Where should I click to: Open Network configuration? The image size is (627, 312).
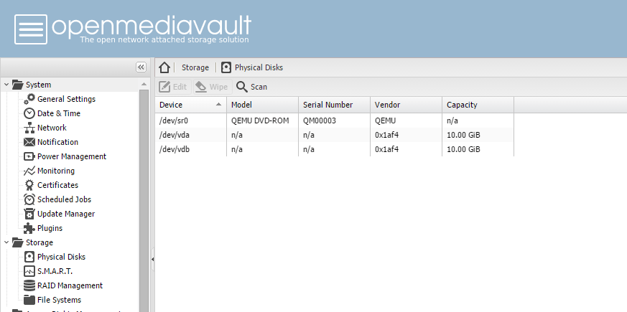click(52, 128)
